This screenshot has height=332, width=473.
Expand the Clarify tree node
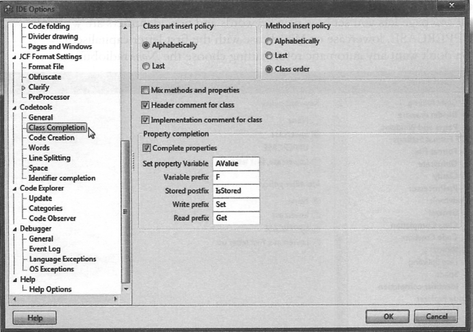pos(24,88)
